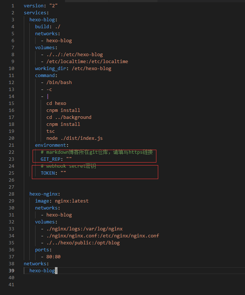Click line number 1 in the gutter
The image size is (245, 295).
[x=13, y=6]
